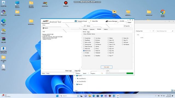Open Google Chrome desktop shortcut
This screenshot has width=175, height=98.
(x=163, y=13)
